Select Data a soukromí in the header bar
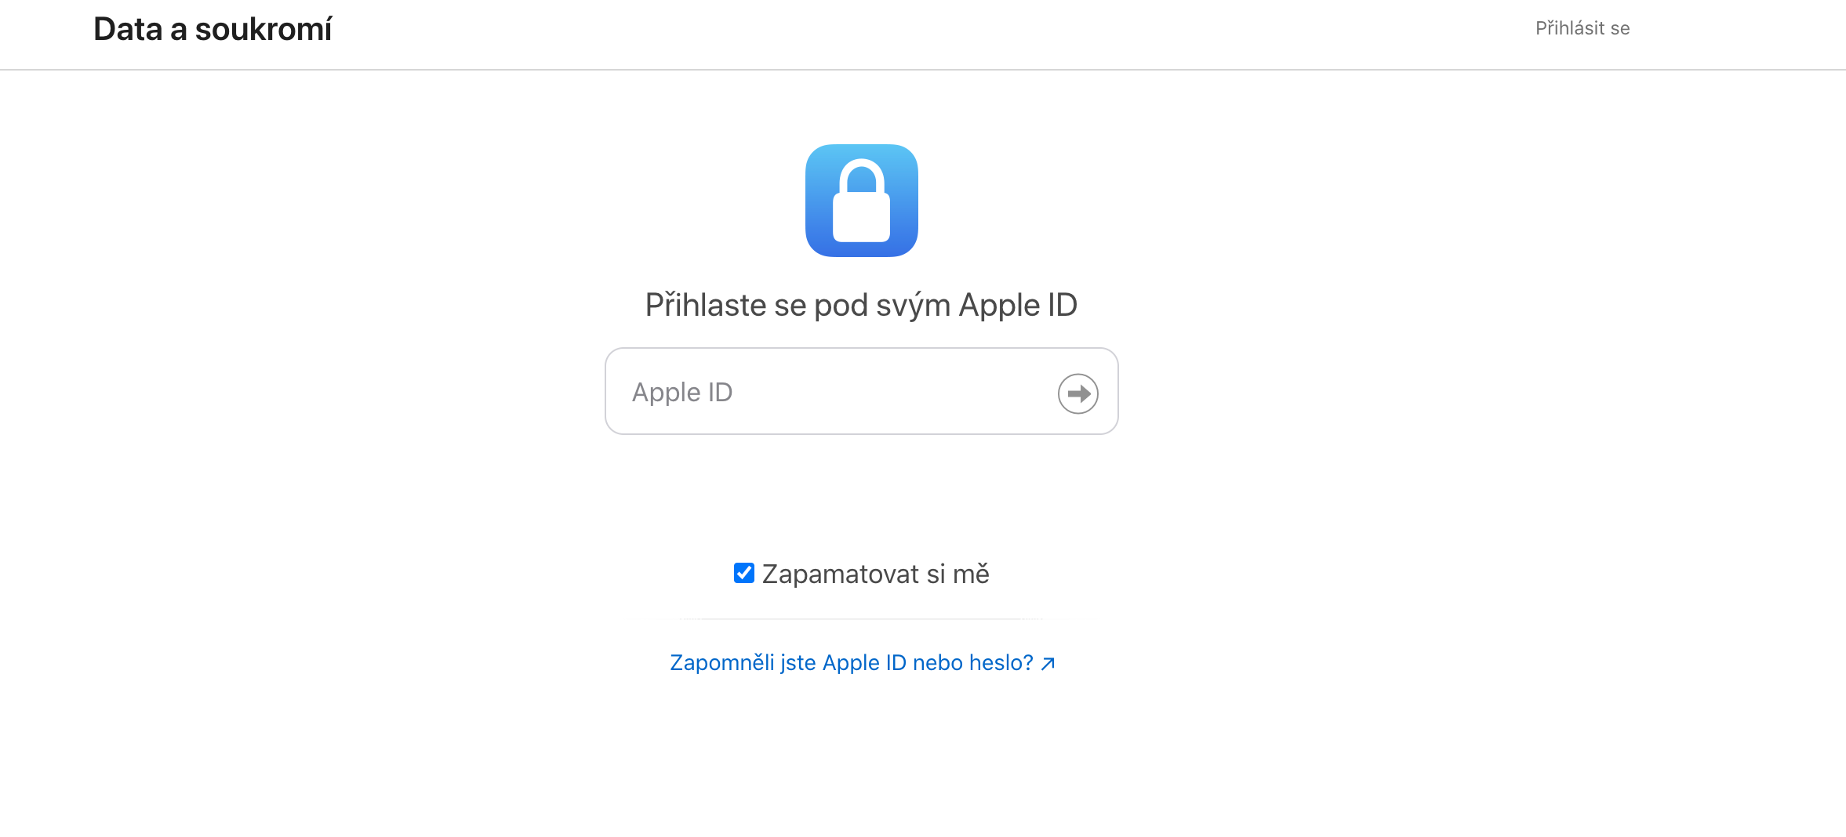This screenshot has height=837, width=1846. 213,30
